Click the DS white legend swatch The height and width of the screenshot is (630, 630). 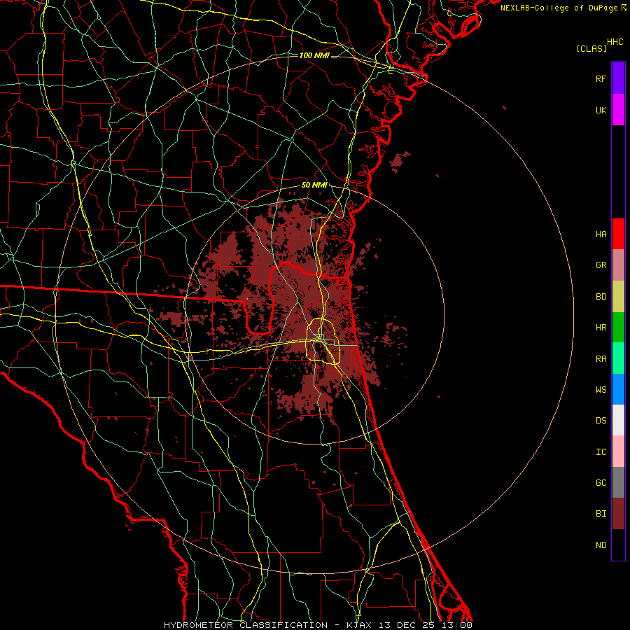[x=618, y=420]
